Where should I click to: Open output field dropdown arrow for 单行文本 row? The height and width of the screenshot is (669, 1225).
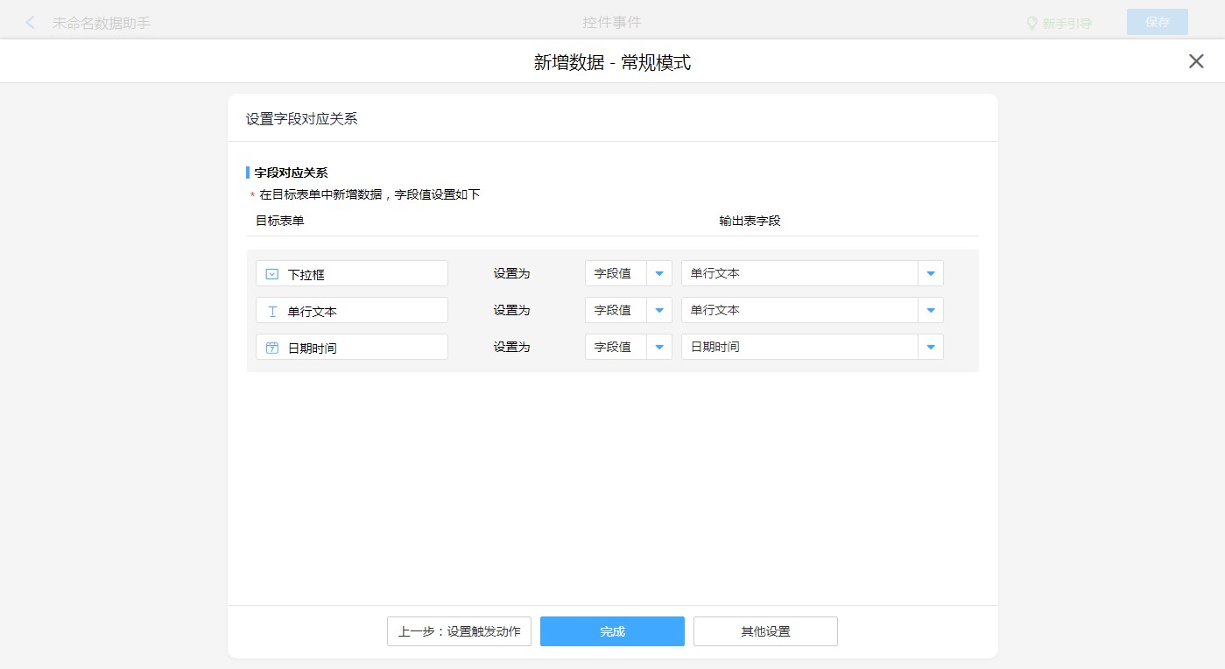pyautogui.click(x=931, y=310)
